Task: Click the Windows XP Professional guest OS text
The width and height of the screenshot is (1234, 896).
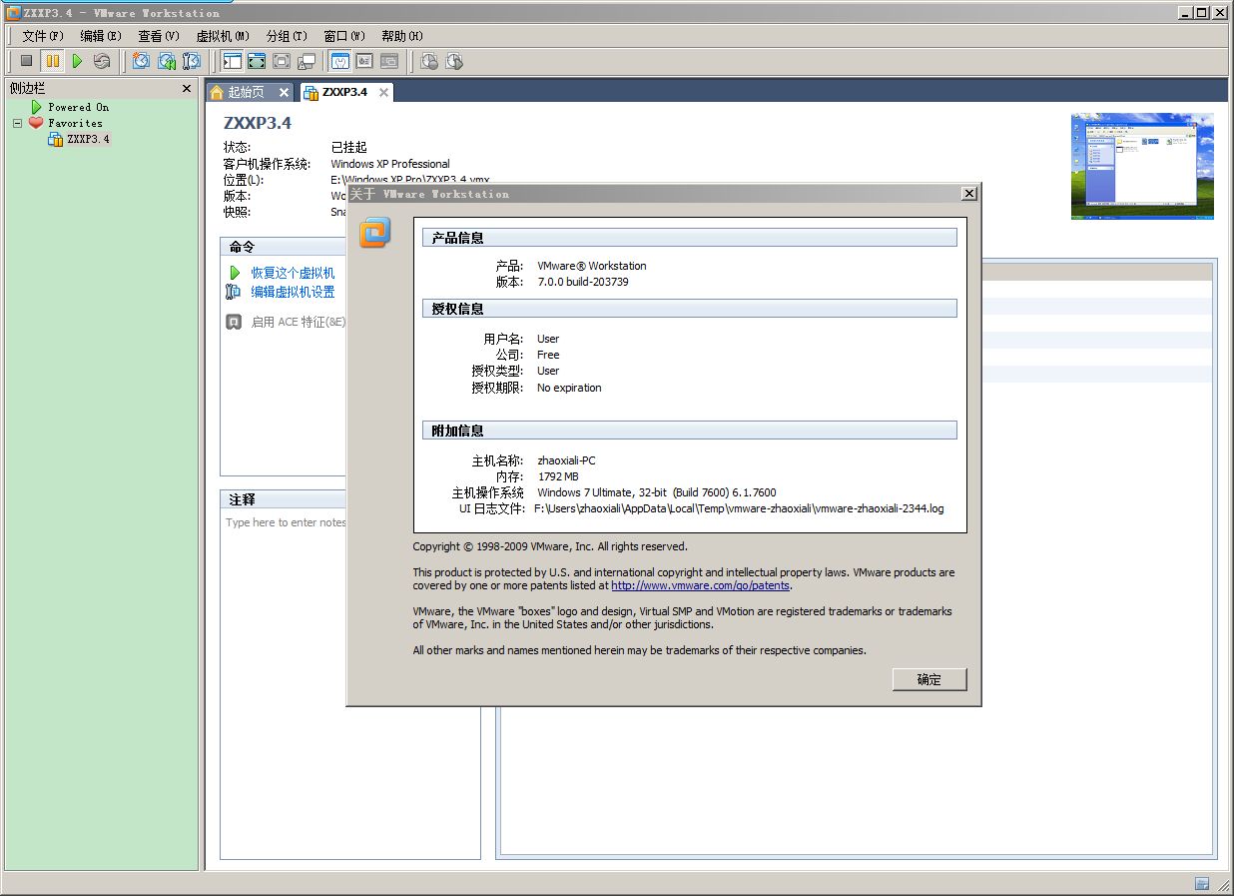Action: click(390, 164)
